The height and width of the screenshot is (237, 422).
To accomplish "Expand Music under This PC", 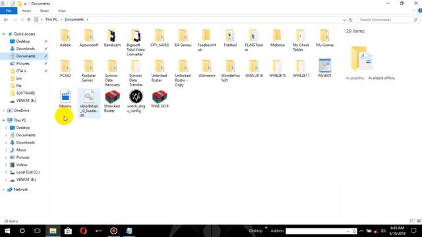I will [x=6, y=150].
